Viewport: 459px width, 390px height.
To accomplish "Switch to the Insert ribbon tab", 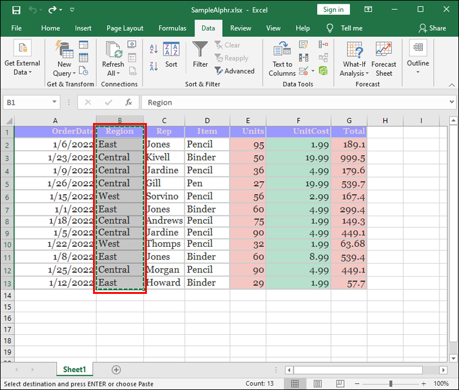I will [x=83, y=28].
